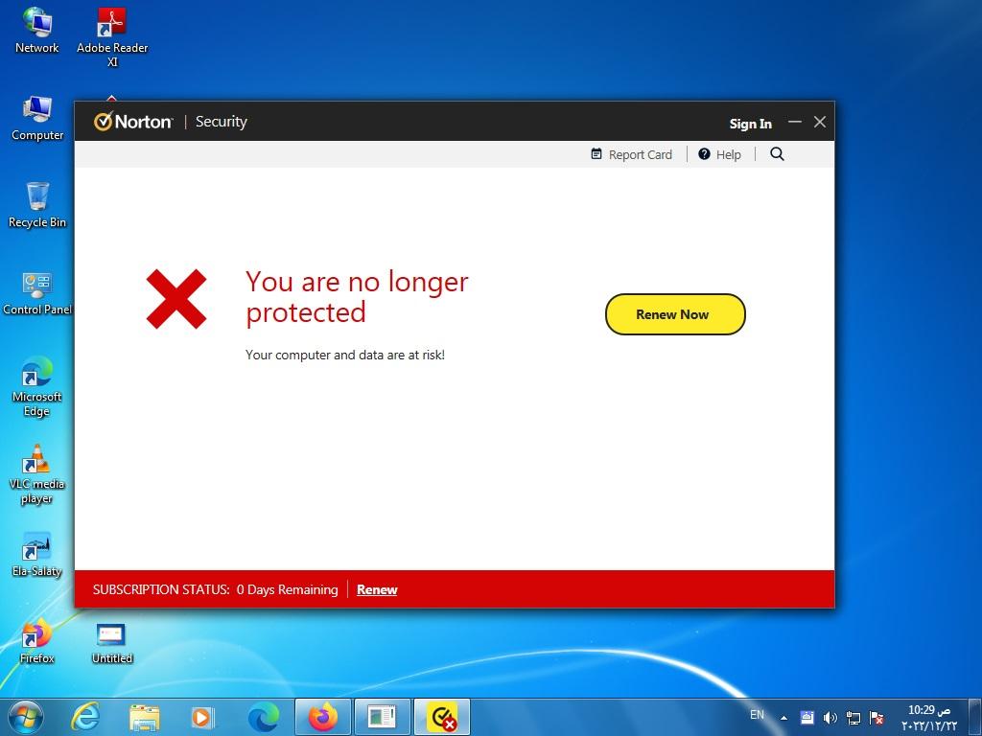Select the Untitled desktop file
The height and width of the screenshot is (736, 982).
(112, 643)
